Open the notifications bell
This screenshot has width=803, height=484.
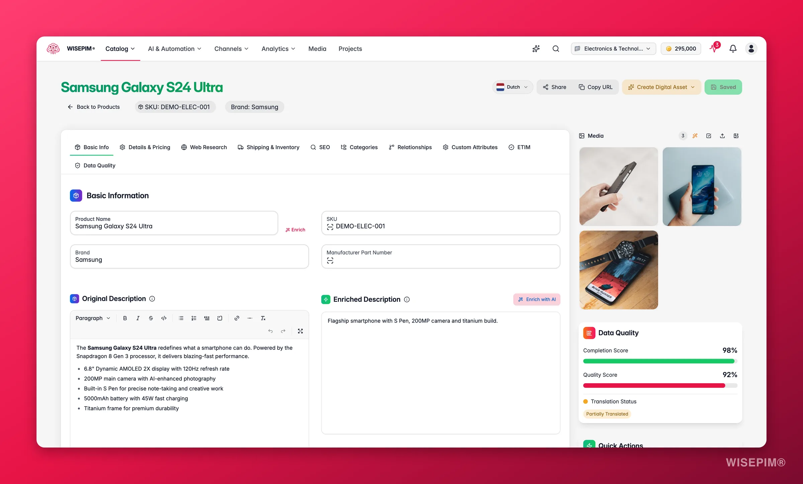tap(733, 49)
